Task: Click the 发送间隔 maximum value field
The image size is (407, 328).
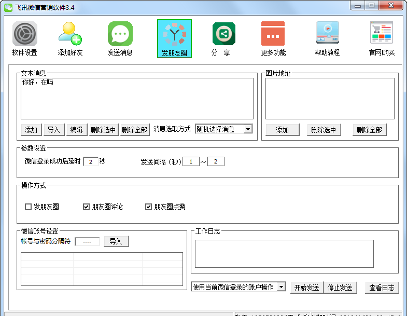Action: coord(216,161)
